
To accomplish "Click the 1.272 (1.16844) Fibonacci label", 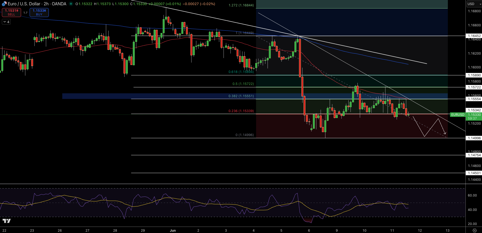I will pos(241,5).
